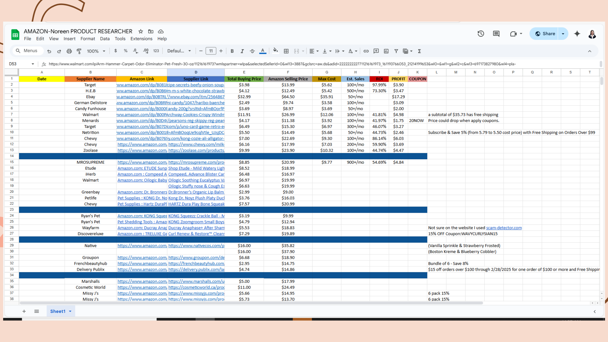Viewport: 608px width, 342px height.
Task: Click the insert link icon
Action: pos(366,51)
